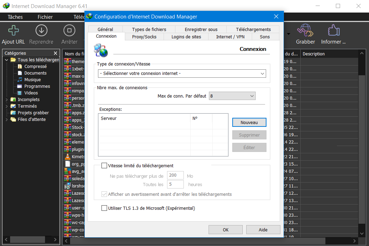Image resolution: width=369 pixels, height=246 pixels.
Task: Click the installer icon beside lsrshs
Action: click(x=68, y=186)
